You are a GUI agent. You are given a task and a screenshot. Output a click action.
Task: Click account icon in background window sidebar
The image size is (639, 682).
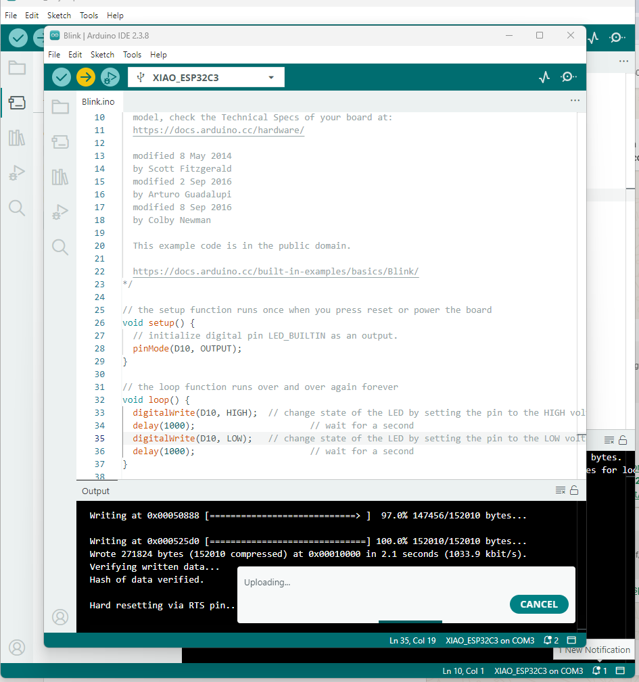click(x=17, y=648)
